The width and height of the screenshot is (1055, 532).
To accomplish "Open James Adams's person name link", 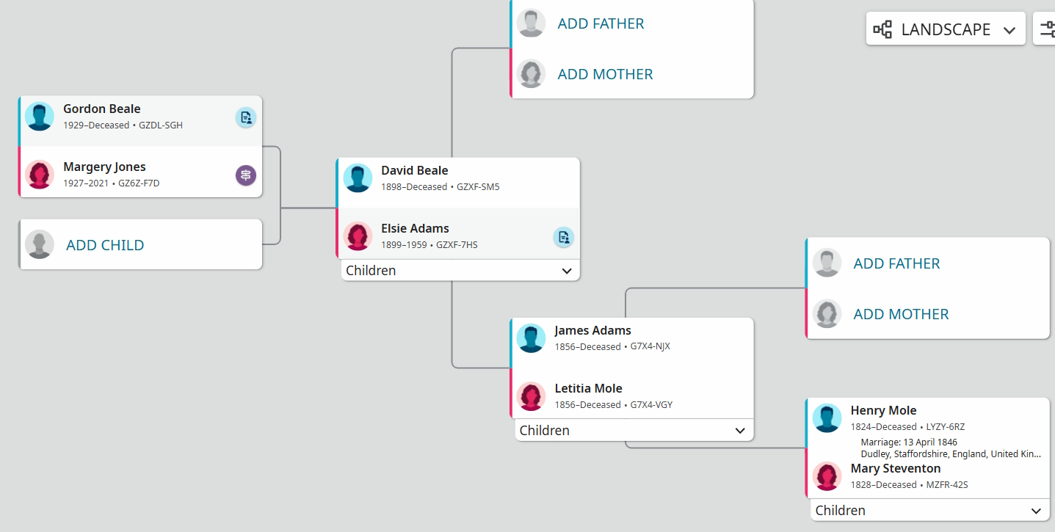I will (592, 330).
